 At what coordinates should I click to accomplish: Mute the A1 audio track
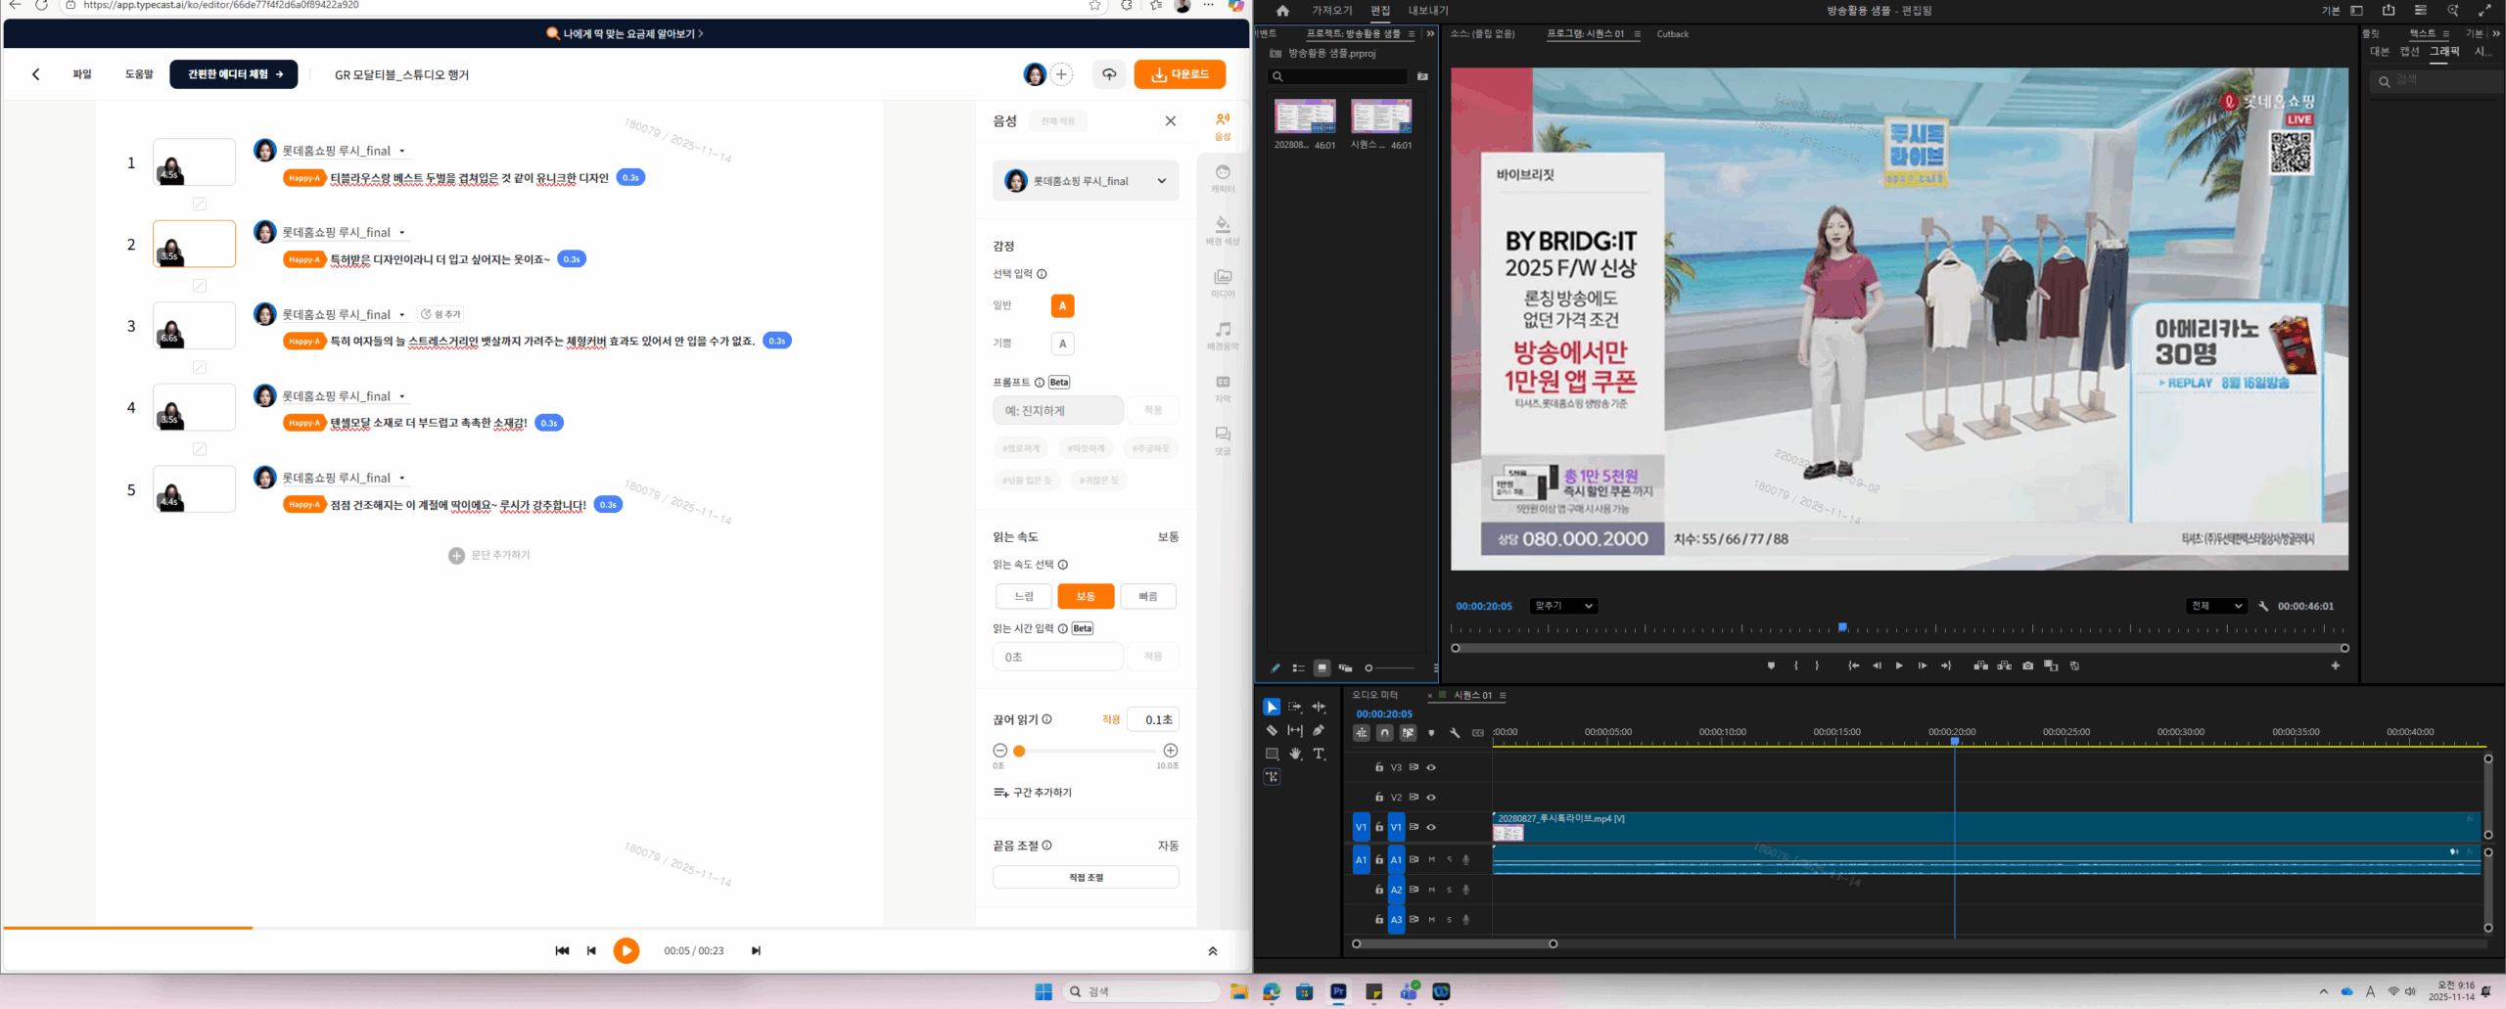1431,860
